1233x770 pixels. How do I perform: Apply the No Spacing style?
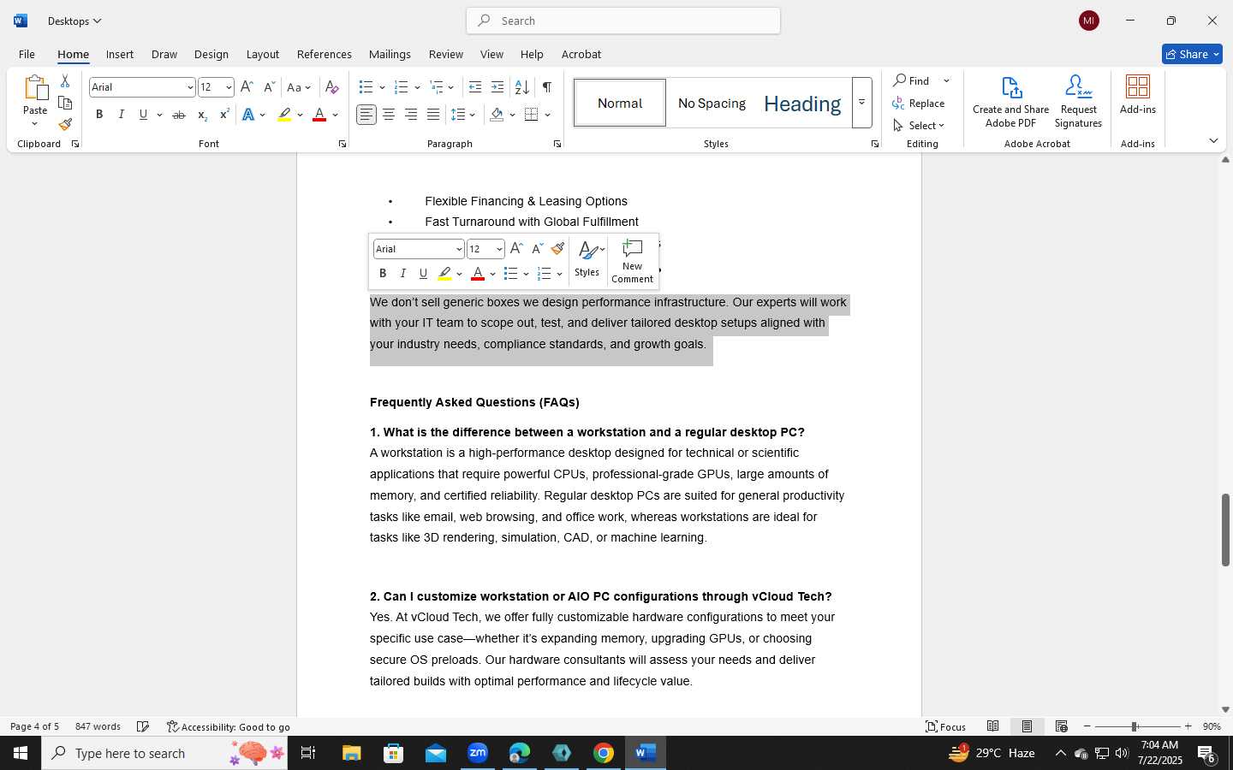712,103
